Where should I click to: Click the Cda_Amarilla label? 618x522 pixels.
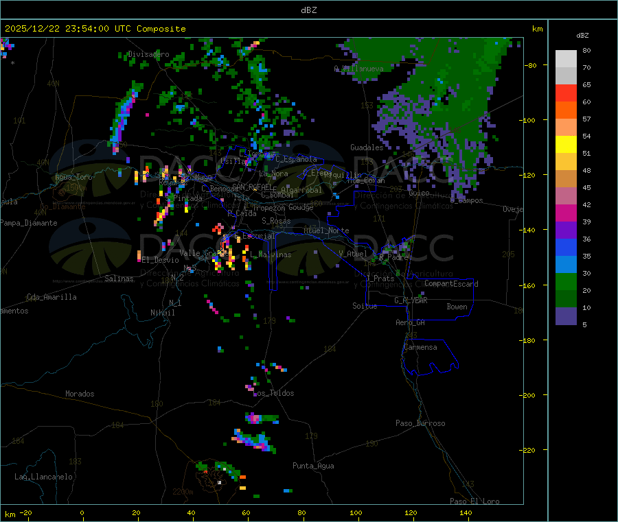coord(51,297)
